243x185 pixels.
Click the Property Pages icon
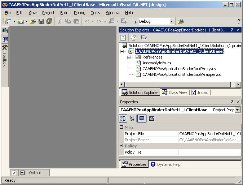tap(152, 119)
